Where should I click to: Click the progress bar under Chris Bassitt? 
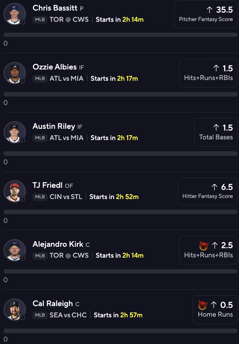click(121, 35)
